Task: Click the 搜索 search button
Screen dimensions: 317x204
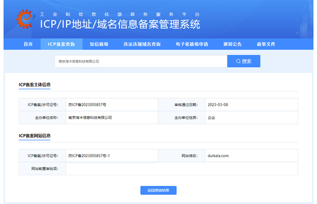Action: click(243, 61)
